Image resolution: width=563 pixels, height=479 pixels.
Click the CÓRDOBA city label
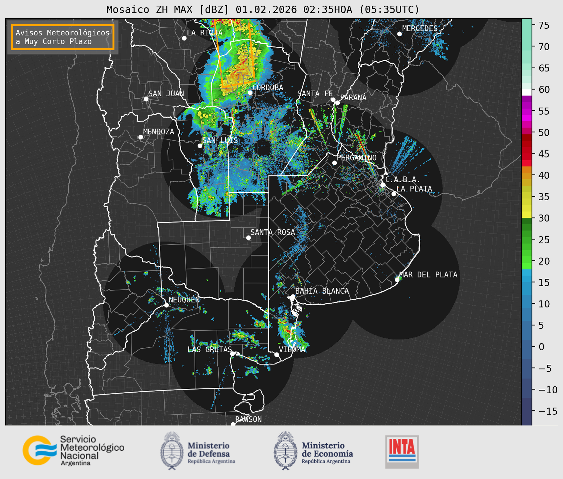[x=268, y=87]
